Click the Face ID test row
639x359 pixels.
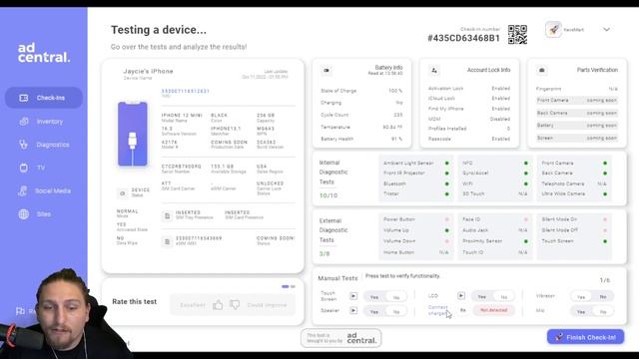[495, 219]
